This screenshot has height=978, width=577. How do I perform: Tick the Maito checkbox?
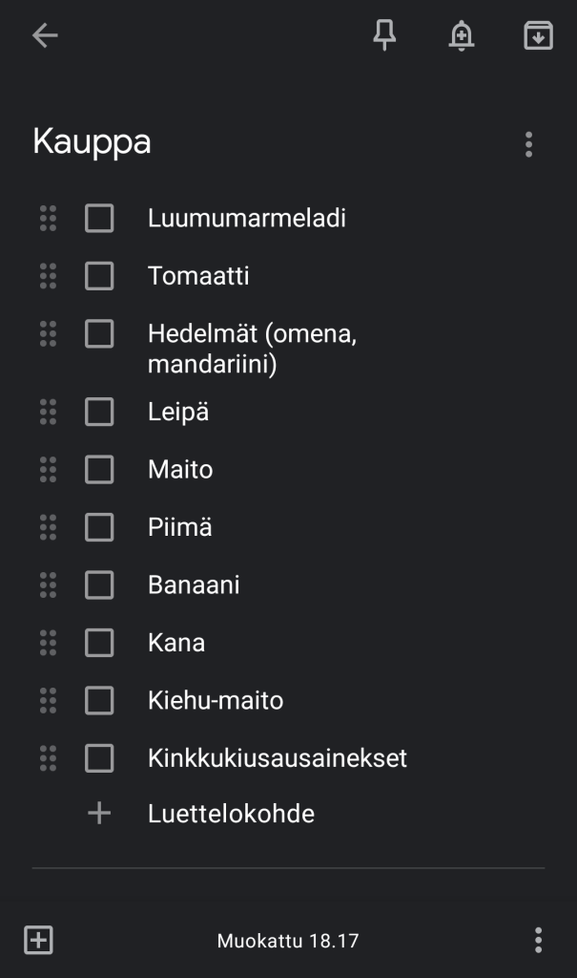coord(99,470)
